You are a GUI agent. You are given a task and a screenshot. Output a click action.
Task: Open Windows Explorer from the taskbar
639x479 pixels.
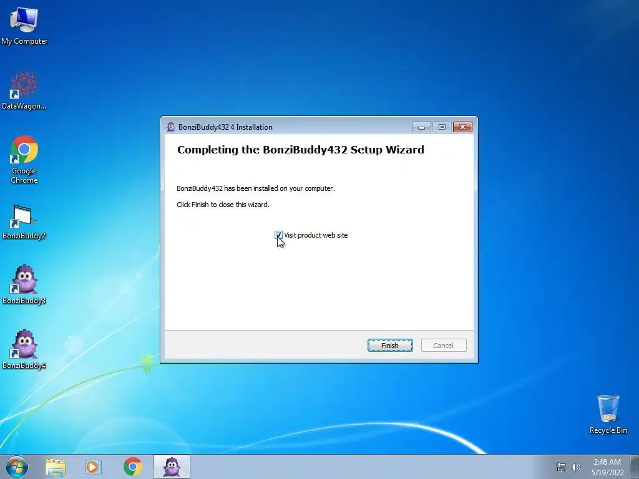56,467
